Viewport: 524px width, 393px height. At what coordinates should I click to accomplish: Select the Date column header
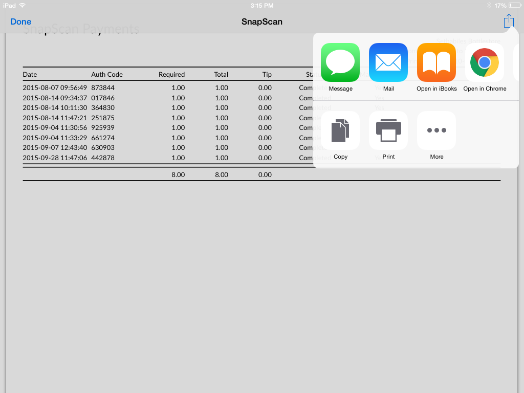tap(30, 75)
